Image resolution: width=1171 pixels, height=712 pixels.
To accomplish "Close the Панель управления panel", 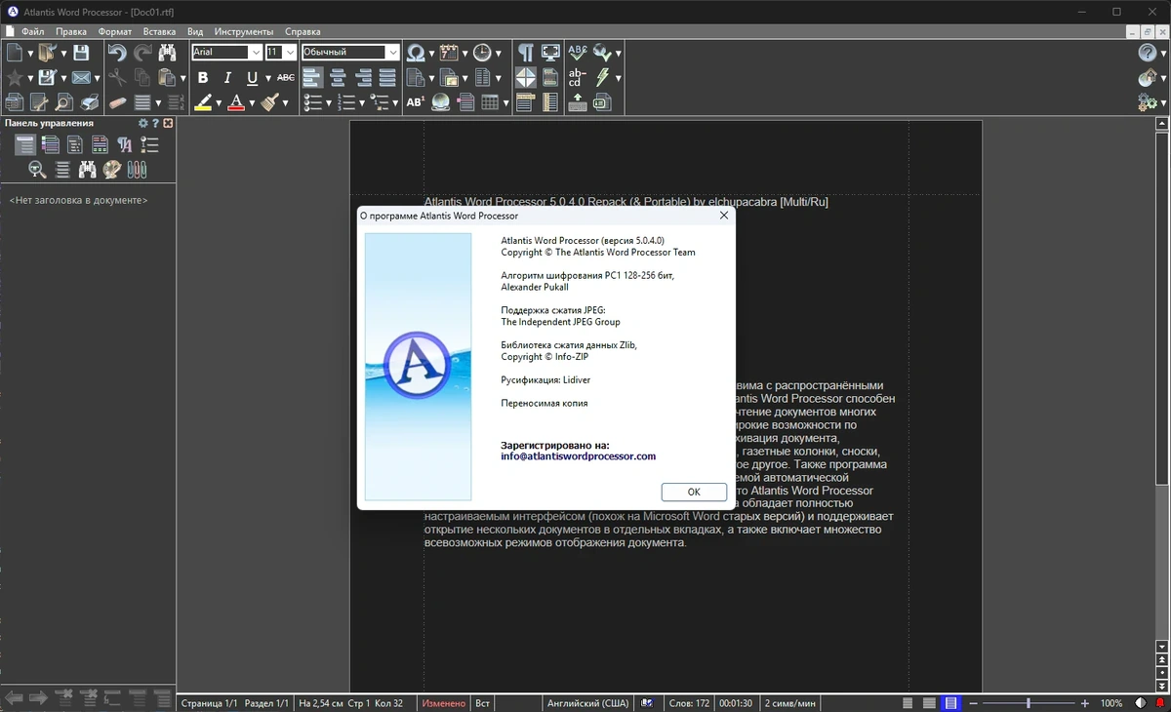I will point(168,123).
